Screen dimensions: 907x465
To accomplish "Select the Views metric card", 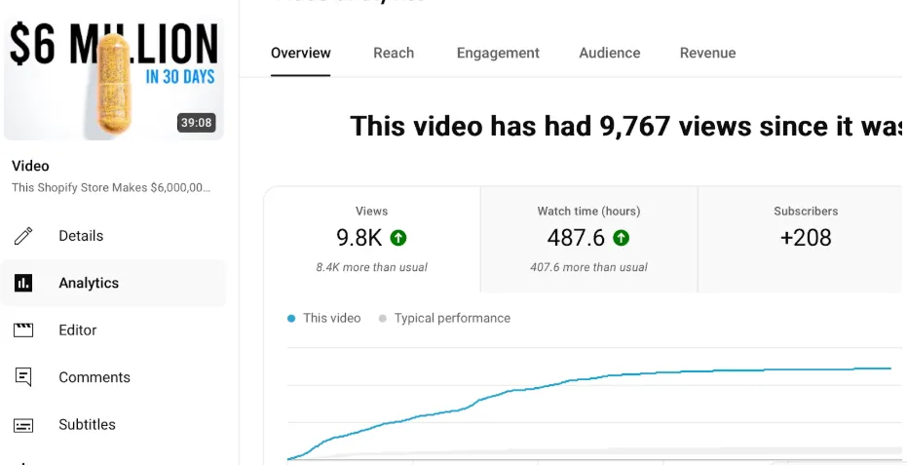I will click(372, 239).
